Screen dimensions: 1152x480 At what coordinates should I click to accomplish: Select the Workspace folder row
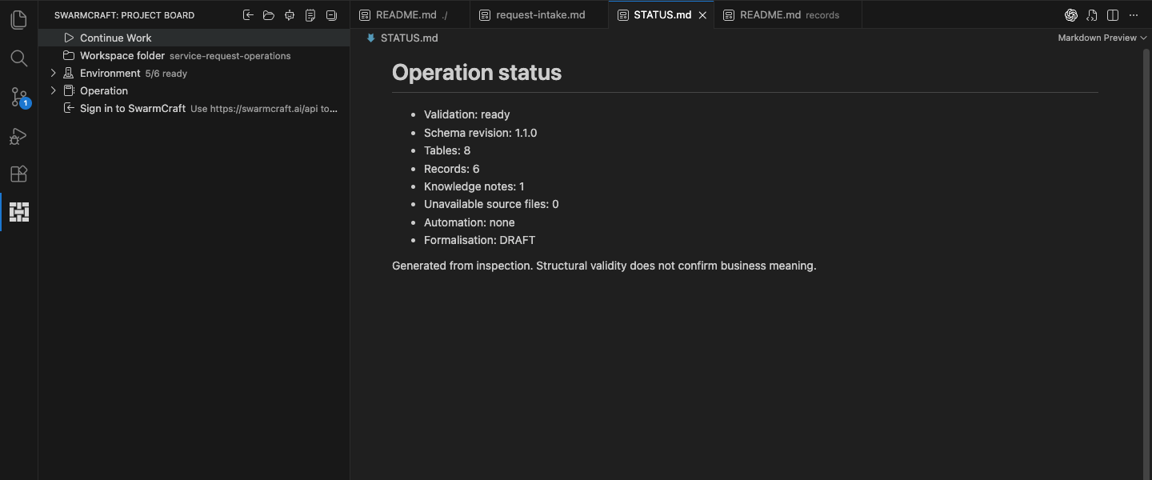tap(194, 55)
